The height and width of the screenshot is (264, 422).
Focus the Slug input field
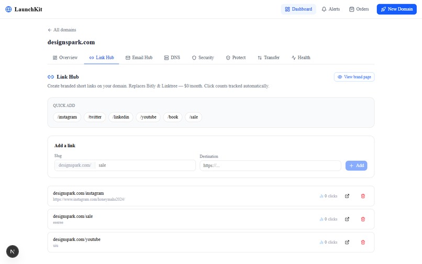tap(145, 166)
